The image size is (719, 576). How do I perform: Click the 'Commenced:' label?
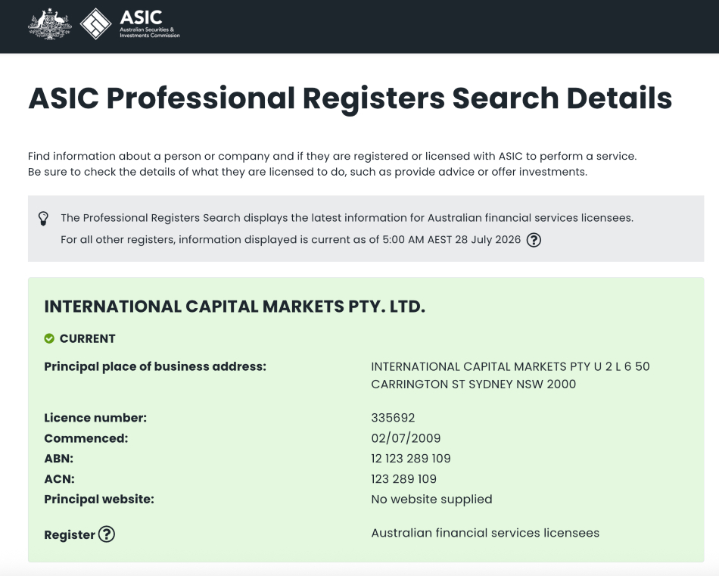coord(86,438)
